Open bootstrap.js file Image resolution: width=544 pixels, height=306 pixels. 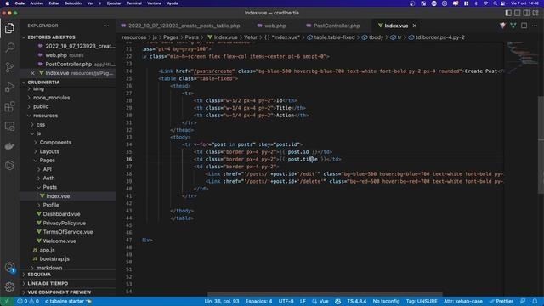[x=54, y=259]
